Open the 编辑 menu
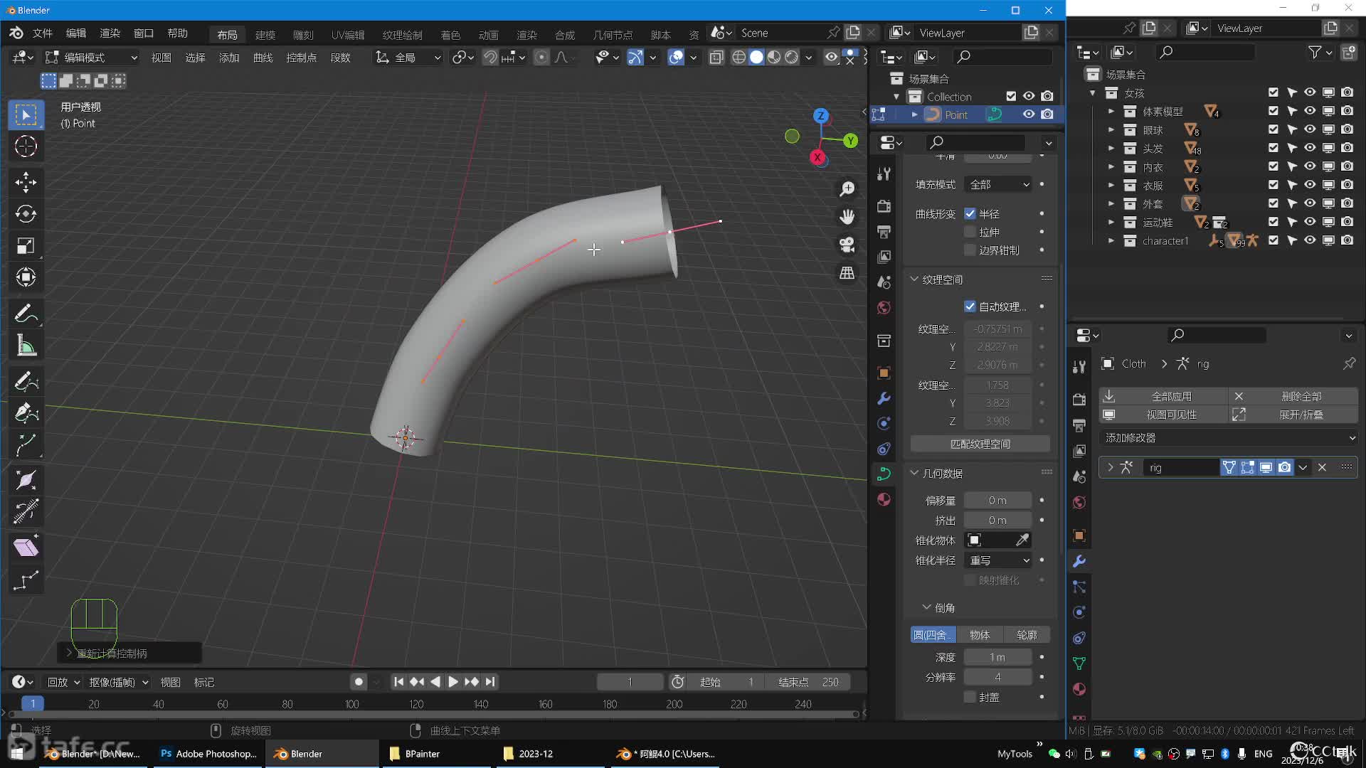 (x=75, y=33)
